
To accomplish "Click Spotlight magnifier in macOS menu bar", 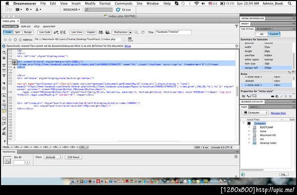I will click(290, 3).
